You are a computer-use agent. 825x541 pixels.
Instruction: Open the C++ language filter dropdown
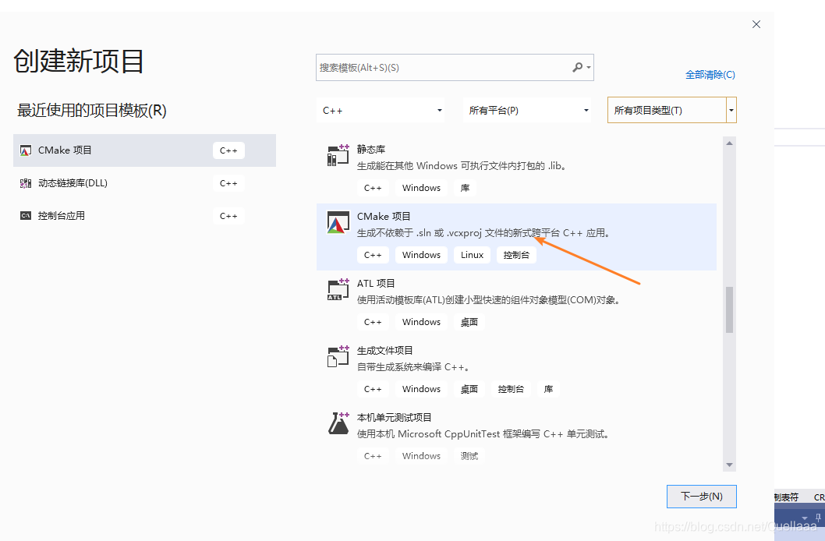point(381,111)
